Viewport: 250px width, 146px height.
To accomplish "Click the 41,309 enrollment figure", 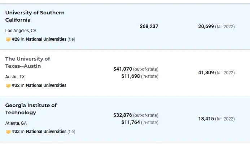I will tap(206, 72).
